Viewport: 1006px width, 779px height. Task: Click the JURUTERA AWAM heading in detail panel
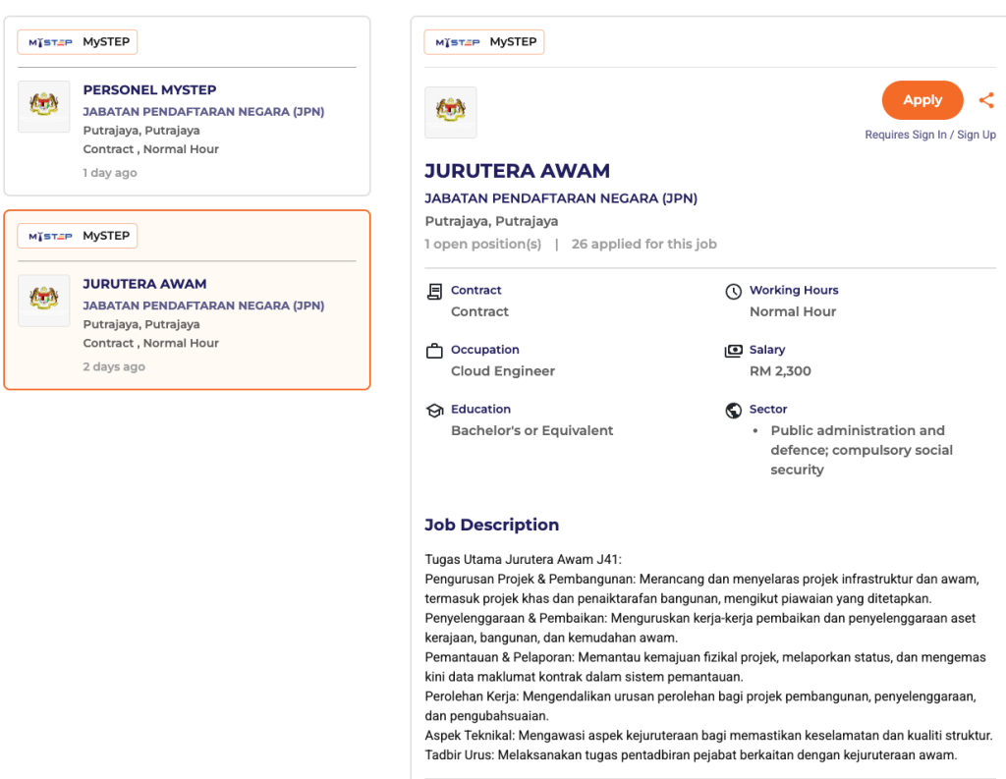point(518,171)
